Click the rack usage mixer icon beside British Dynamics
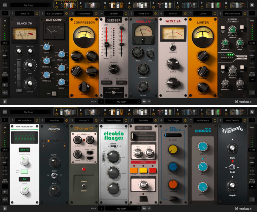The height and width of the screenshot is (212, 257). click(x=252, y=93)
